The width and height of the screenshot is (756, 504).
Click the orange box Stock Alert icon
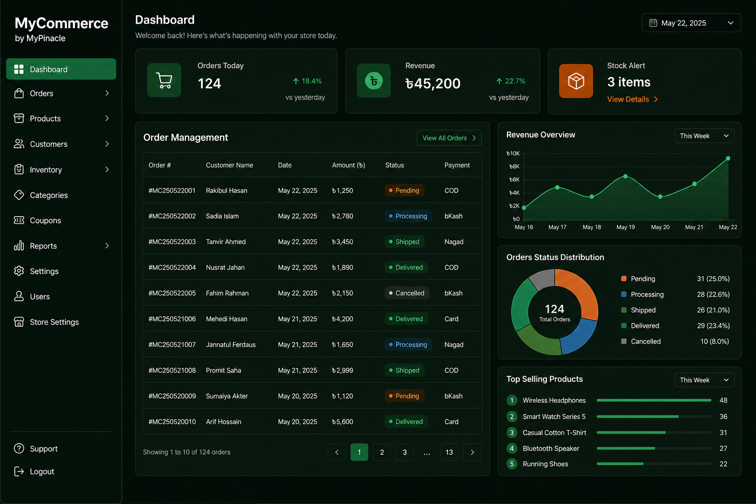pyautogui.click(x=576, y=81)
